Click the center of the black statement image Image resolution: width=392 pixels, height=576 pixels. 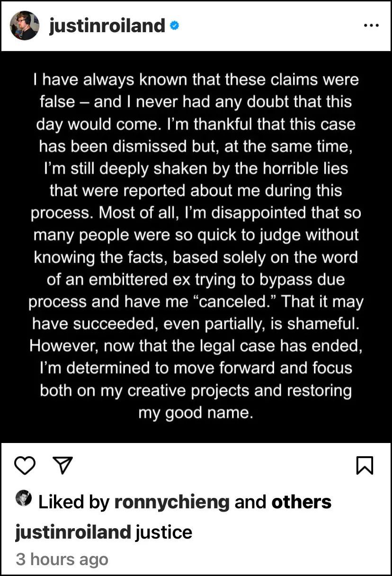(x=196, y=246)
